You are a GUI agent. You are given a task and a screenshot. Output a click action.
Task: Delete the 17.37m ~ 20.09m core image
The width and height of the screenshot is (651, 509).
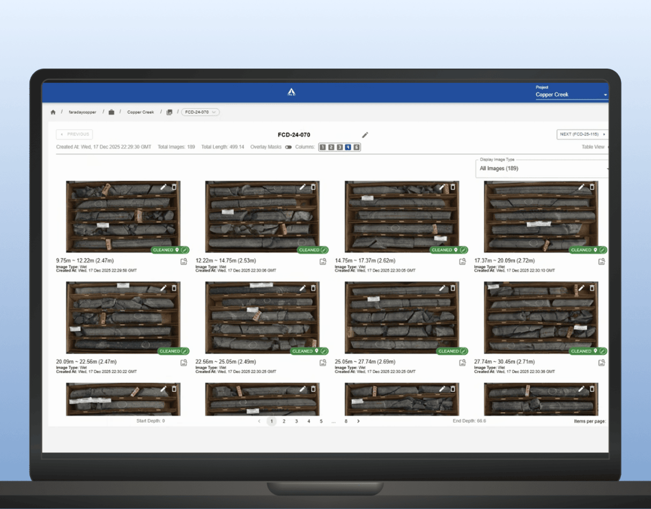[x=592, y=187]
